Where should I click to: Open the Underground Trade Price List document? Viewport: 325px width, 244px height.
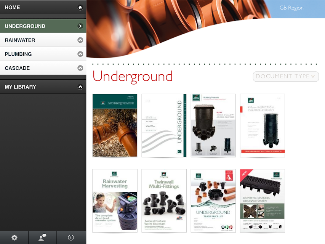tap(213, 201)
